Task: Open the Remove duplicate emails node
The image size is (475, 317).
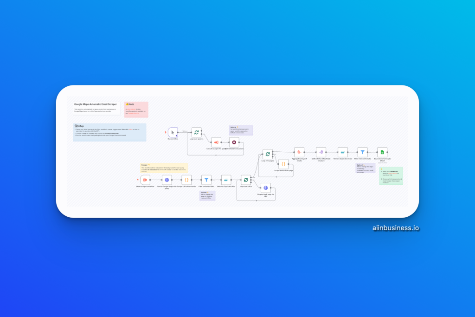Action: coord(343,152)
